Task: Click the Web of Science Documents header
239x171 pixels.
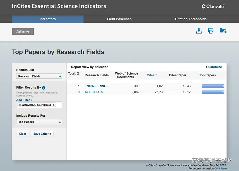Action: [x=126, y=75]
